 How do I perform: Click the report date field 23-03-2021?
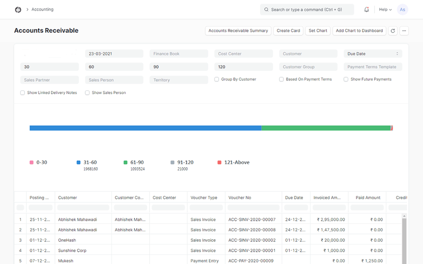click(114, 54)
